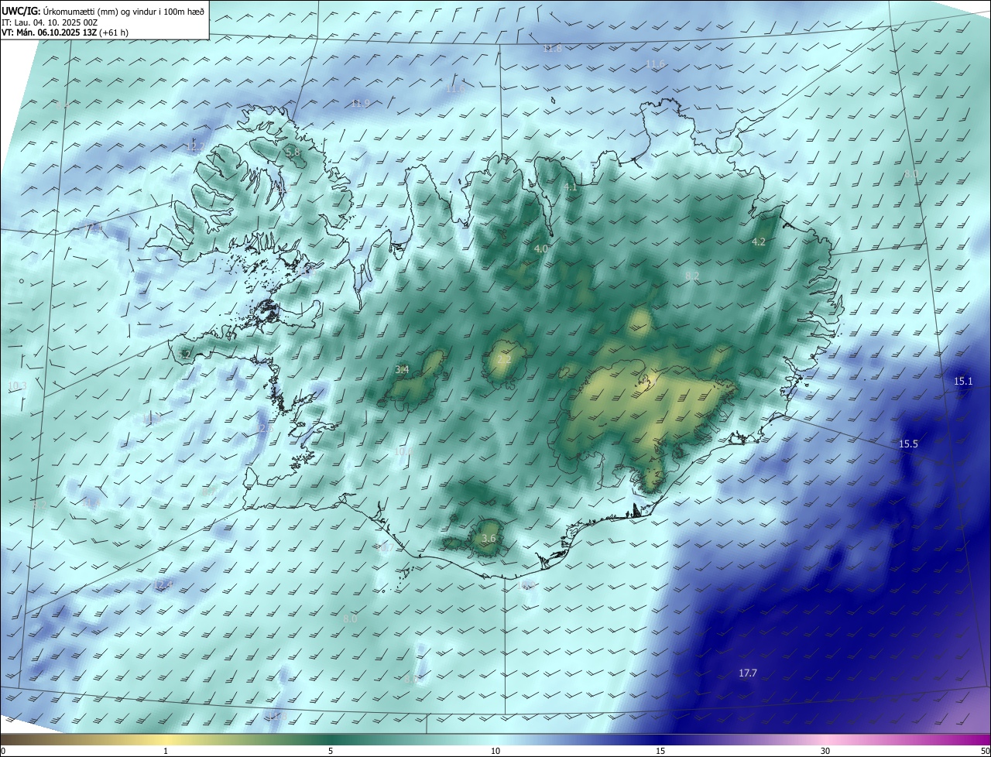Click the 11.8 value at the top

(x=552, y=48)
